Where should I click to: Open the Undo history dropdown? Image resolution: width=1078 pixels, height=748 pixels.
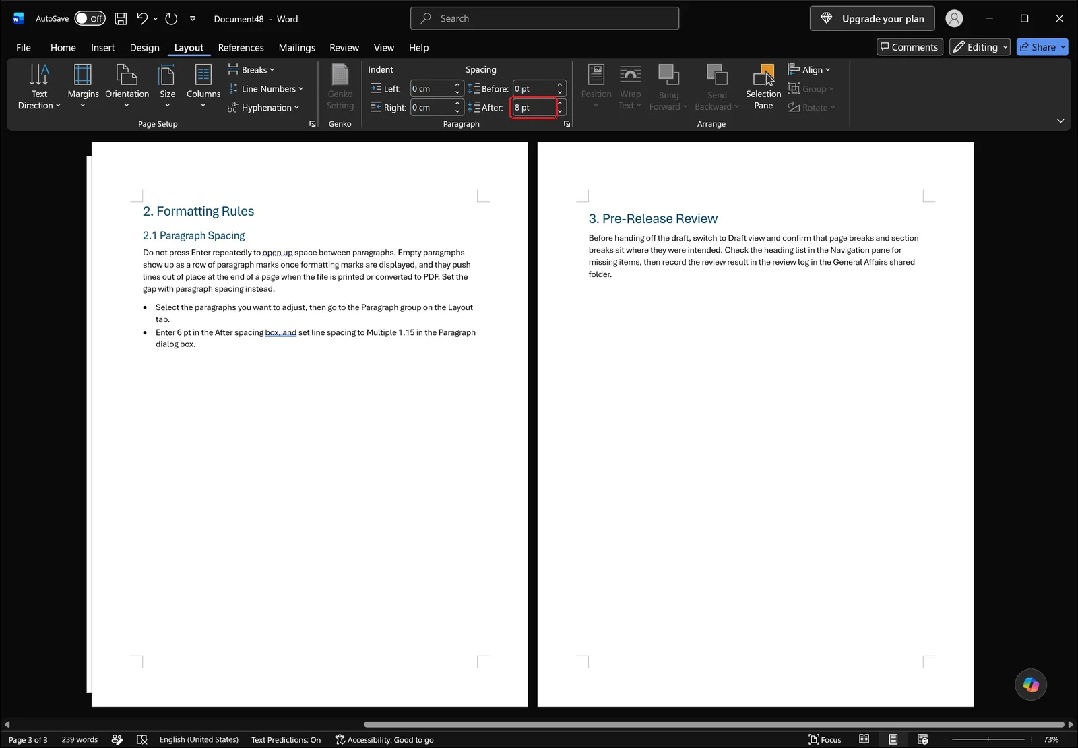(x=156, y=19)
